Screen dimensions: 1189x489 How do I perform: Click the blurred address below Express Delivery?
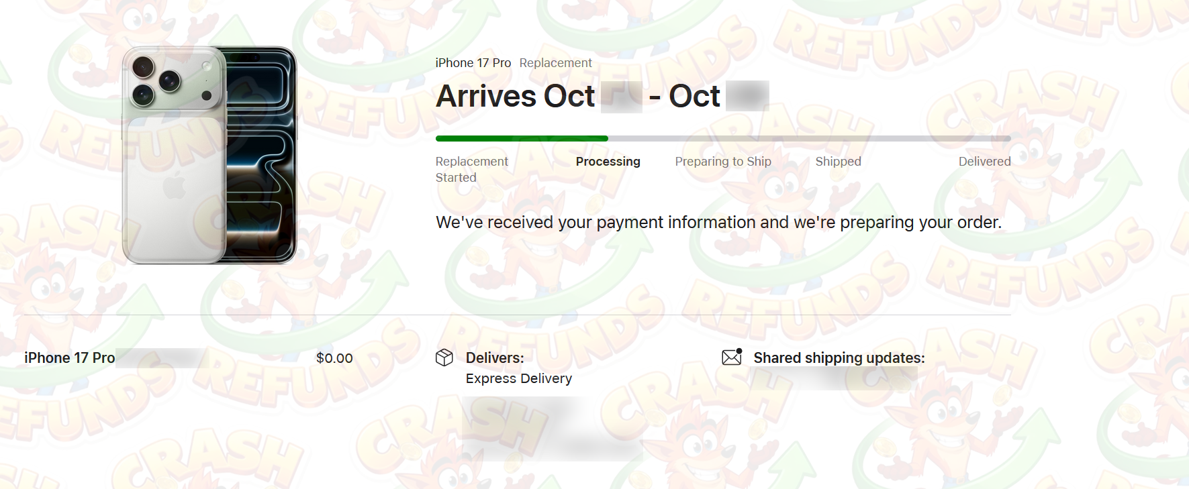(x=552, y=429)
